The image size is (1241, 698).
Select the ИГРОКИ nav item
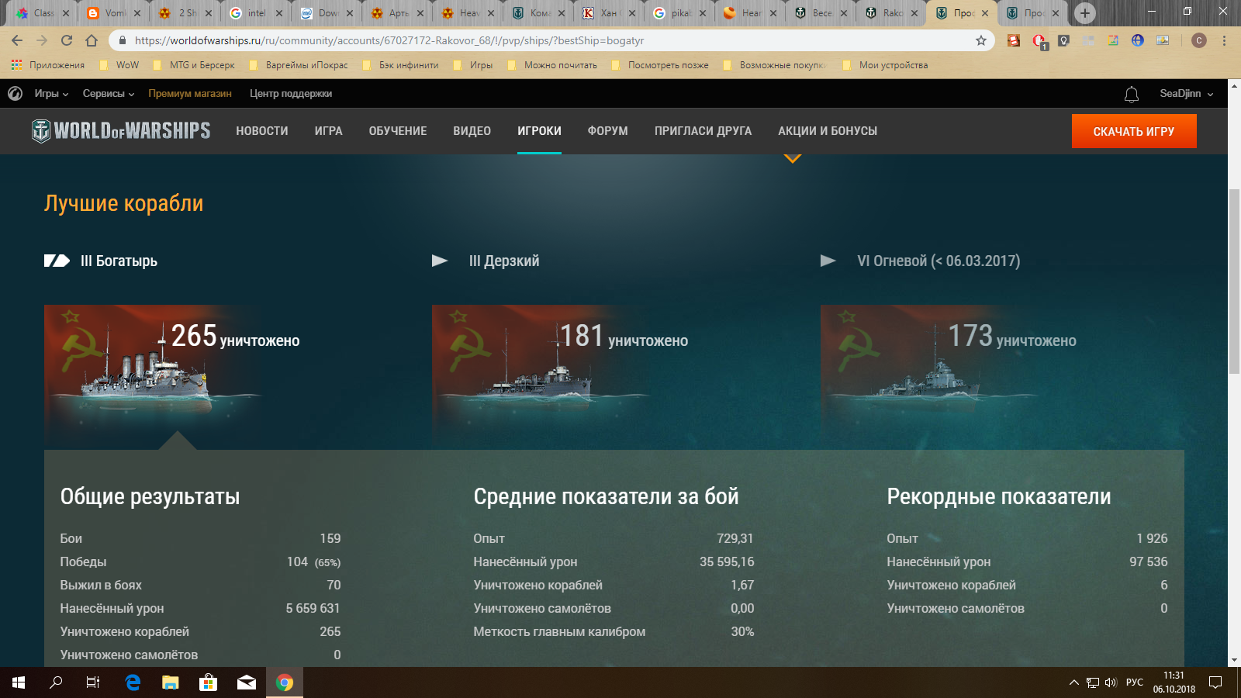pyautogui.click(x=539, y=131)
